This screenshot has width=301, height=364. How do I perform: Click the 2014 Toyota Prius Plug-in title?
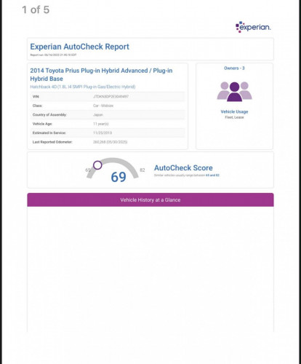pos(101,74)
